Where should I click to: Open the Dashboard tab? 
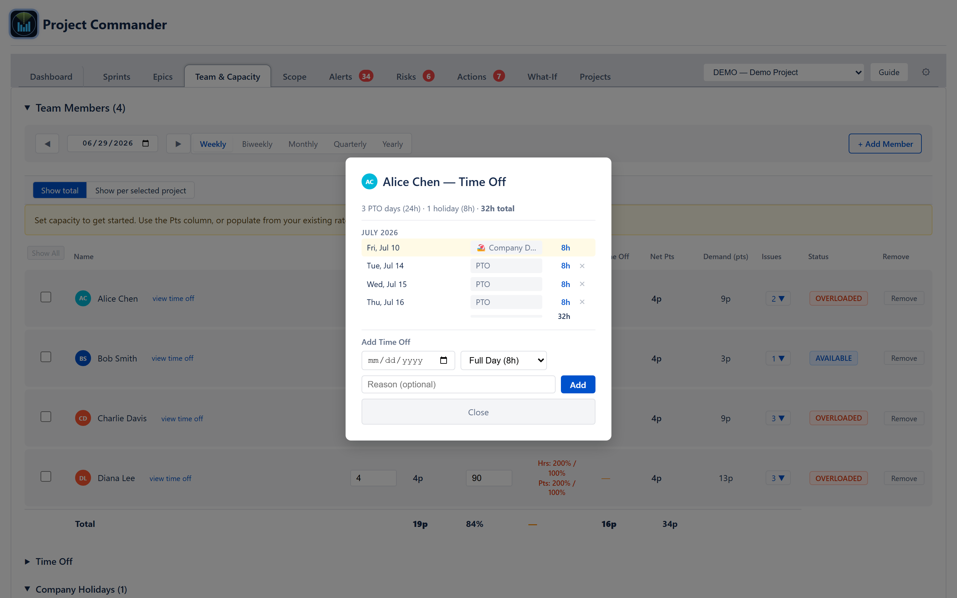[51, 76]
